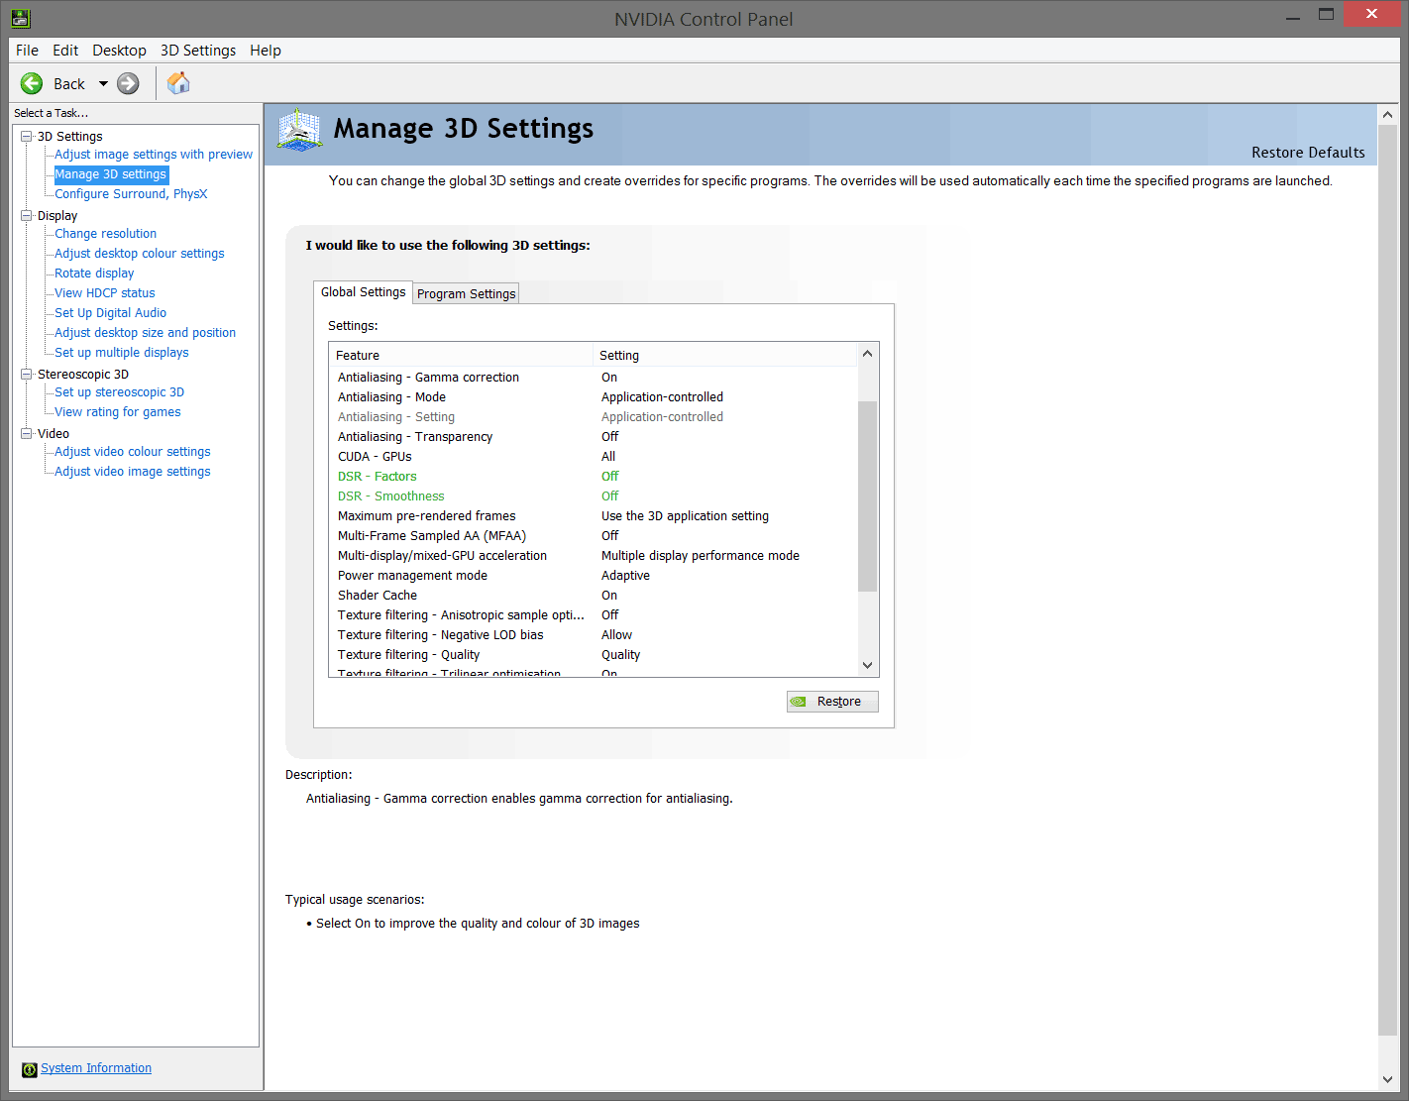Click the green Back arrow icon

pyautogui.click(x=32, y=83)
